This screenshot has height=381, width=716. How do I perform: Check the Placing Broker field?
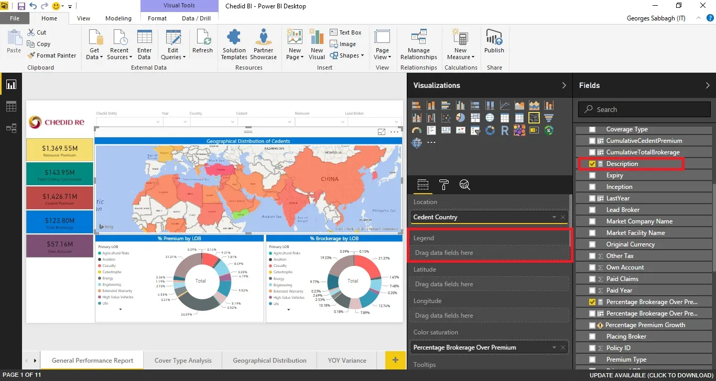click(592, 337)
